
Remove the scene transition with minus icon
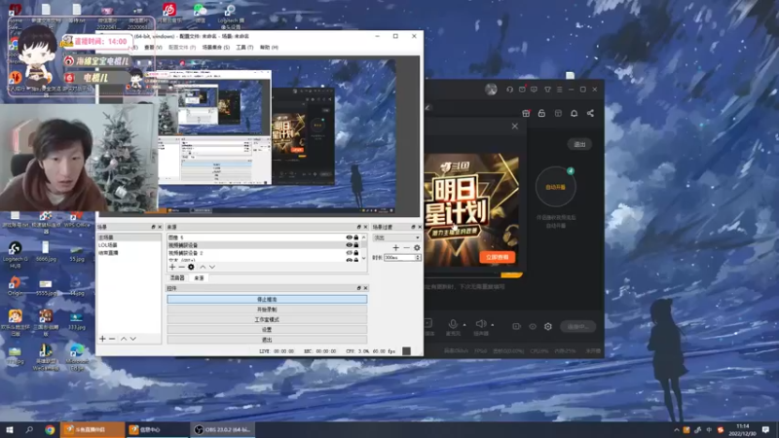pyautogui.click(x=406, y=247)
